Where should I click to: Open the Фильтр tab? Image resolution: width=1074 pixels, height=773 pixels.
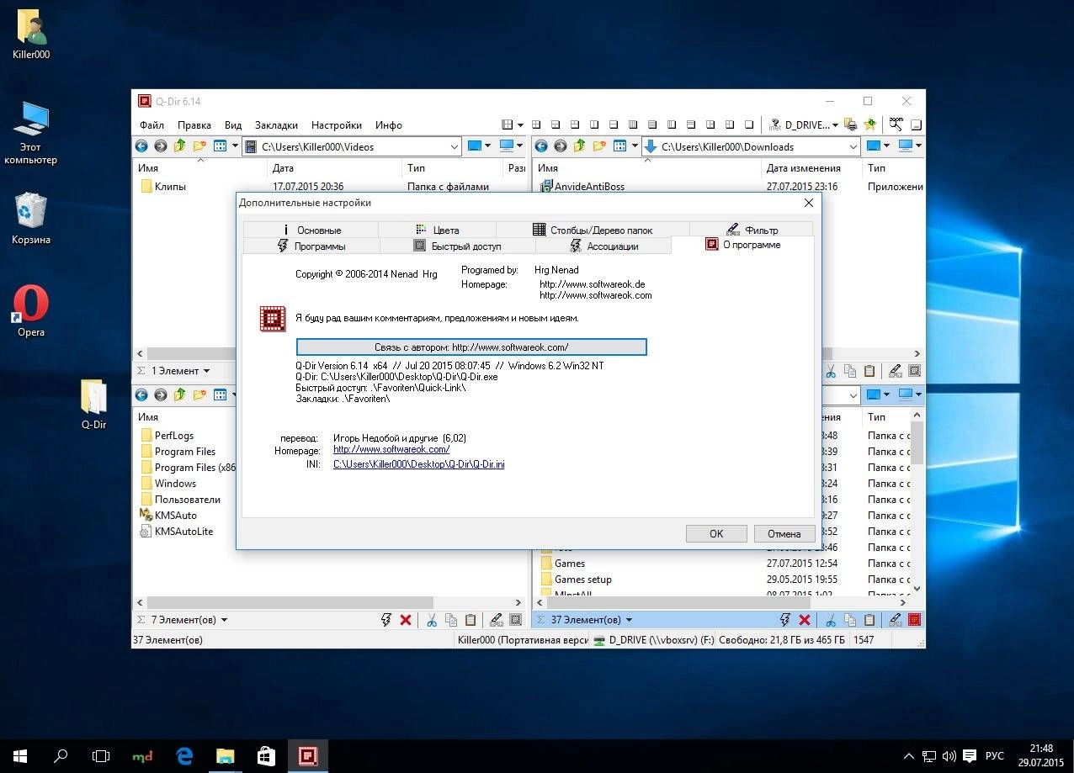coord(751,230)
